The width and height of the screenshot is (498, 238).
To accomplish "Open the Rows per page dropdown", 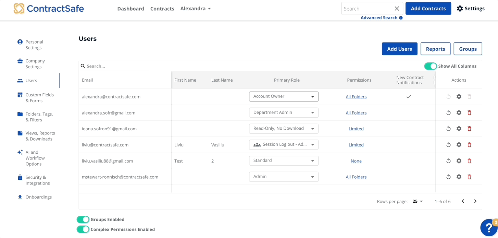I will (417, 201).
